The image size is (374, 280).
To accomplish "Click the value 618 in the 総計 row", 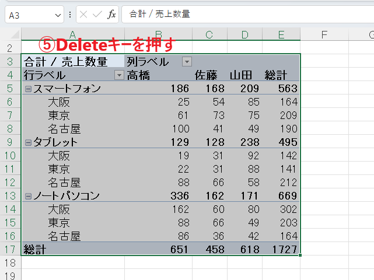I will point(250,250).
